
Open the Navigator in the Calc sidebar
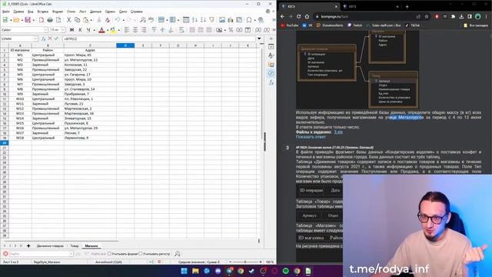[271, 74]
